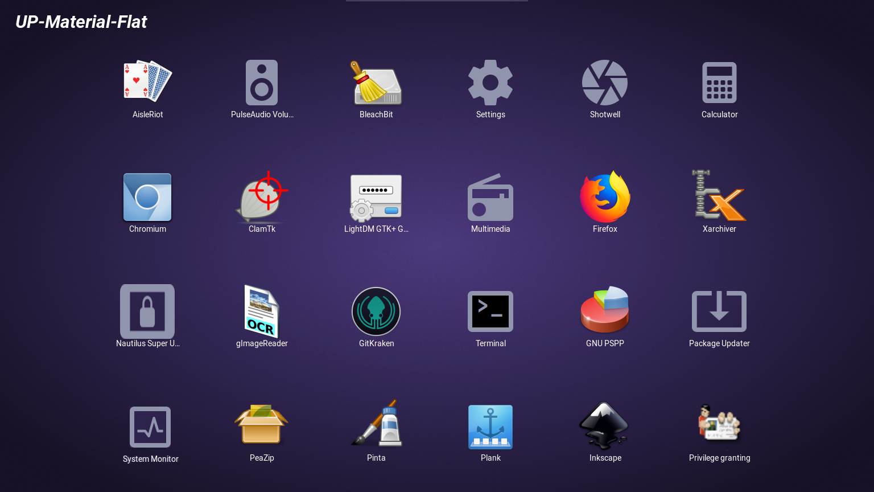Launch the Inkscape icon

pos(605,426)
